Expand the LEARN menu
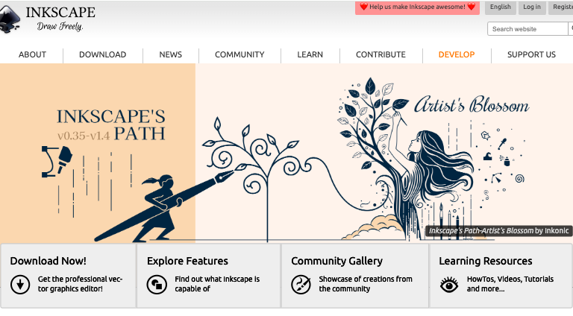The image size is (573, 316). [x=310, y=54]
